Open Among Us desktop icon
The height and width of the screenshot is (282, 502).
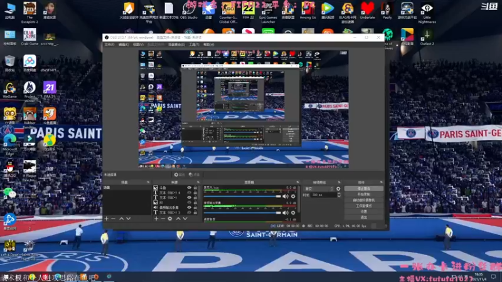307,11
